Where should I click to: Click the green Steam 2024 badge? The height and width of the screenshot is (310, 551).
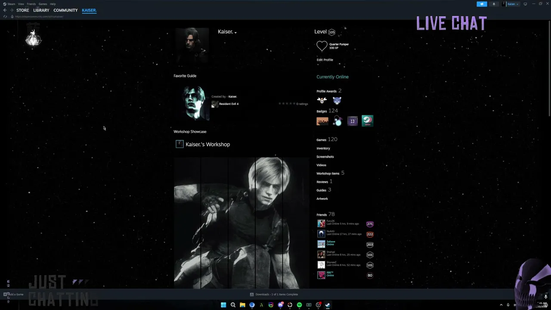pyautogui.click(x=367, y=121)
